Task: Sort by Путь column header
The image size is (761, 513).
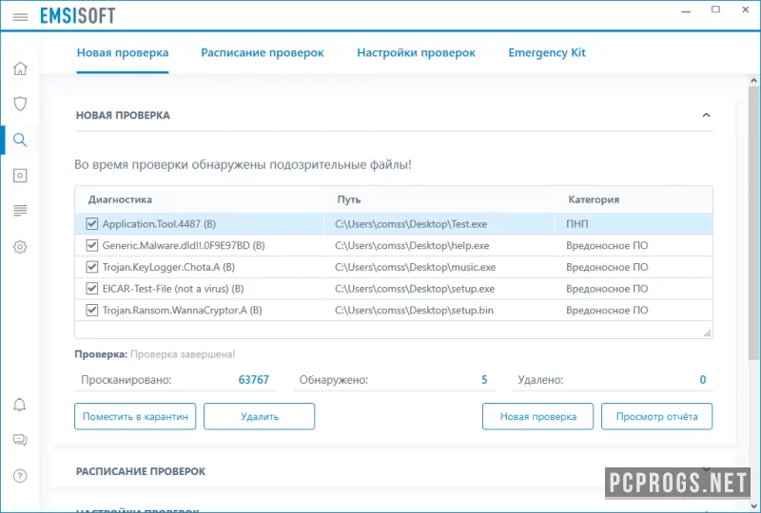Action: click(x=348, y=199)
